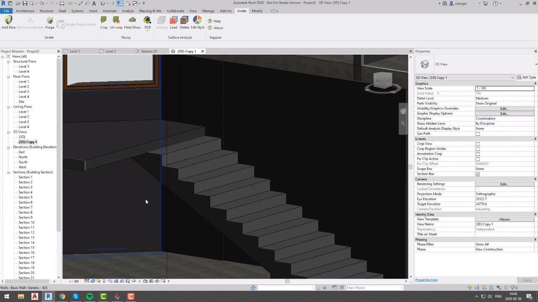Close the {3D} Copy 1 view tab
This screenshot has height=302, width=538.
point(202,51)
